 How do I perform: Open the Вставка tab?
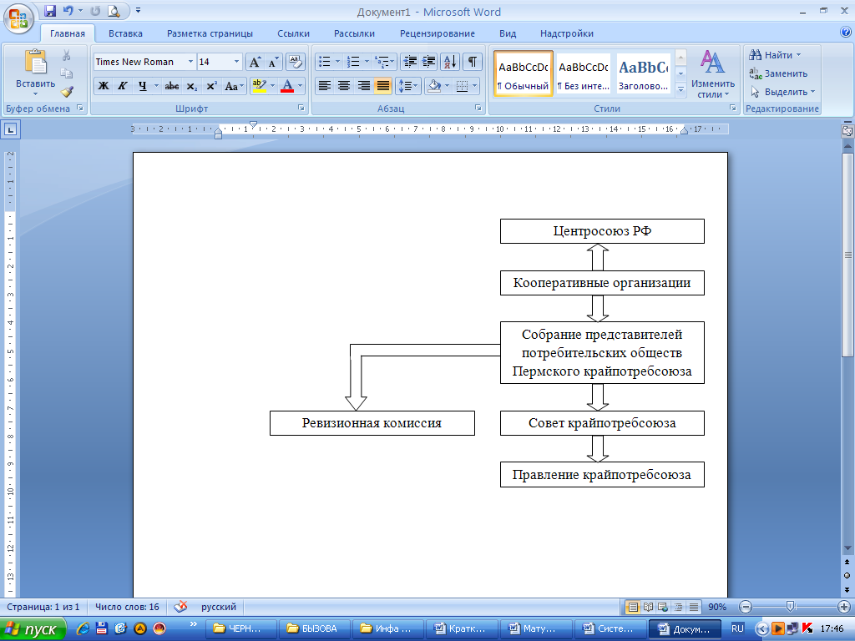click(125, 33)
